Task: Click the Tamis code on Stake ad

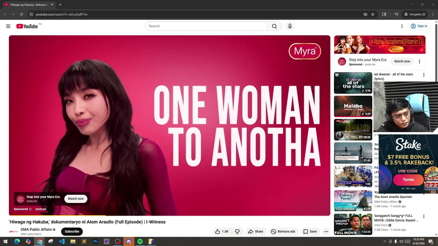Action: 408,180
